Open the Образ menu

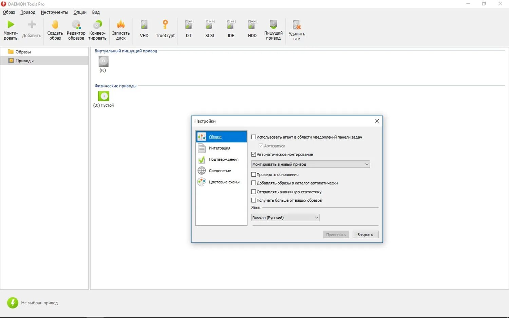point(9,12)
